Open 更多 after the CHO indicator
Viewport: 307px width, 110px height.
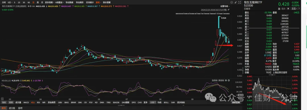[146, 102]
